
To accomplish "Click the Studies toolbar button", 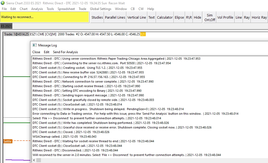I will pyautogui.click(x=97, y=17).
